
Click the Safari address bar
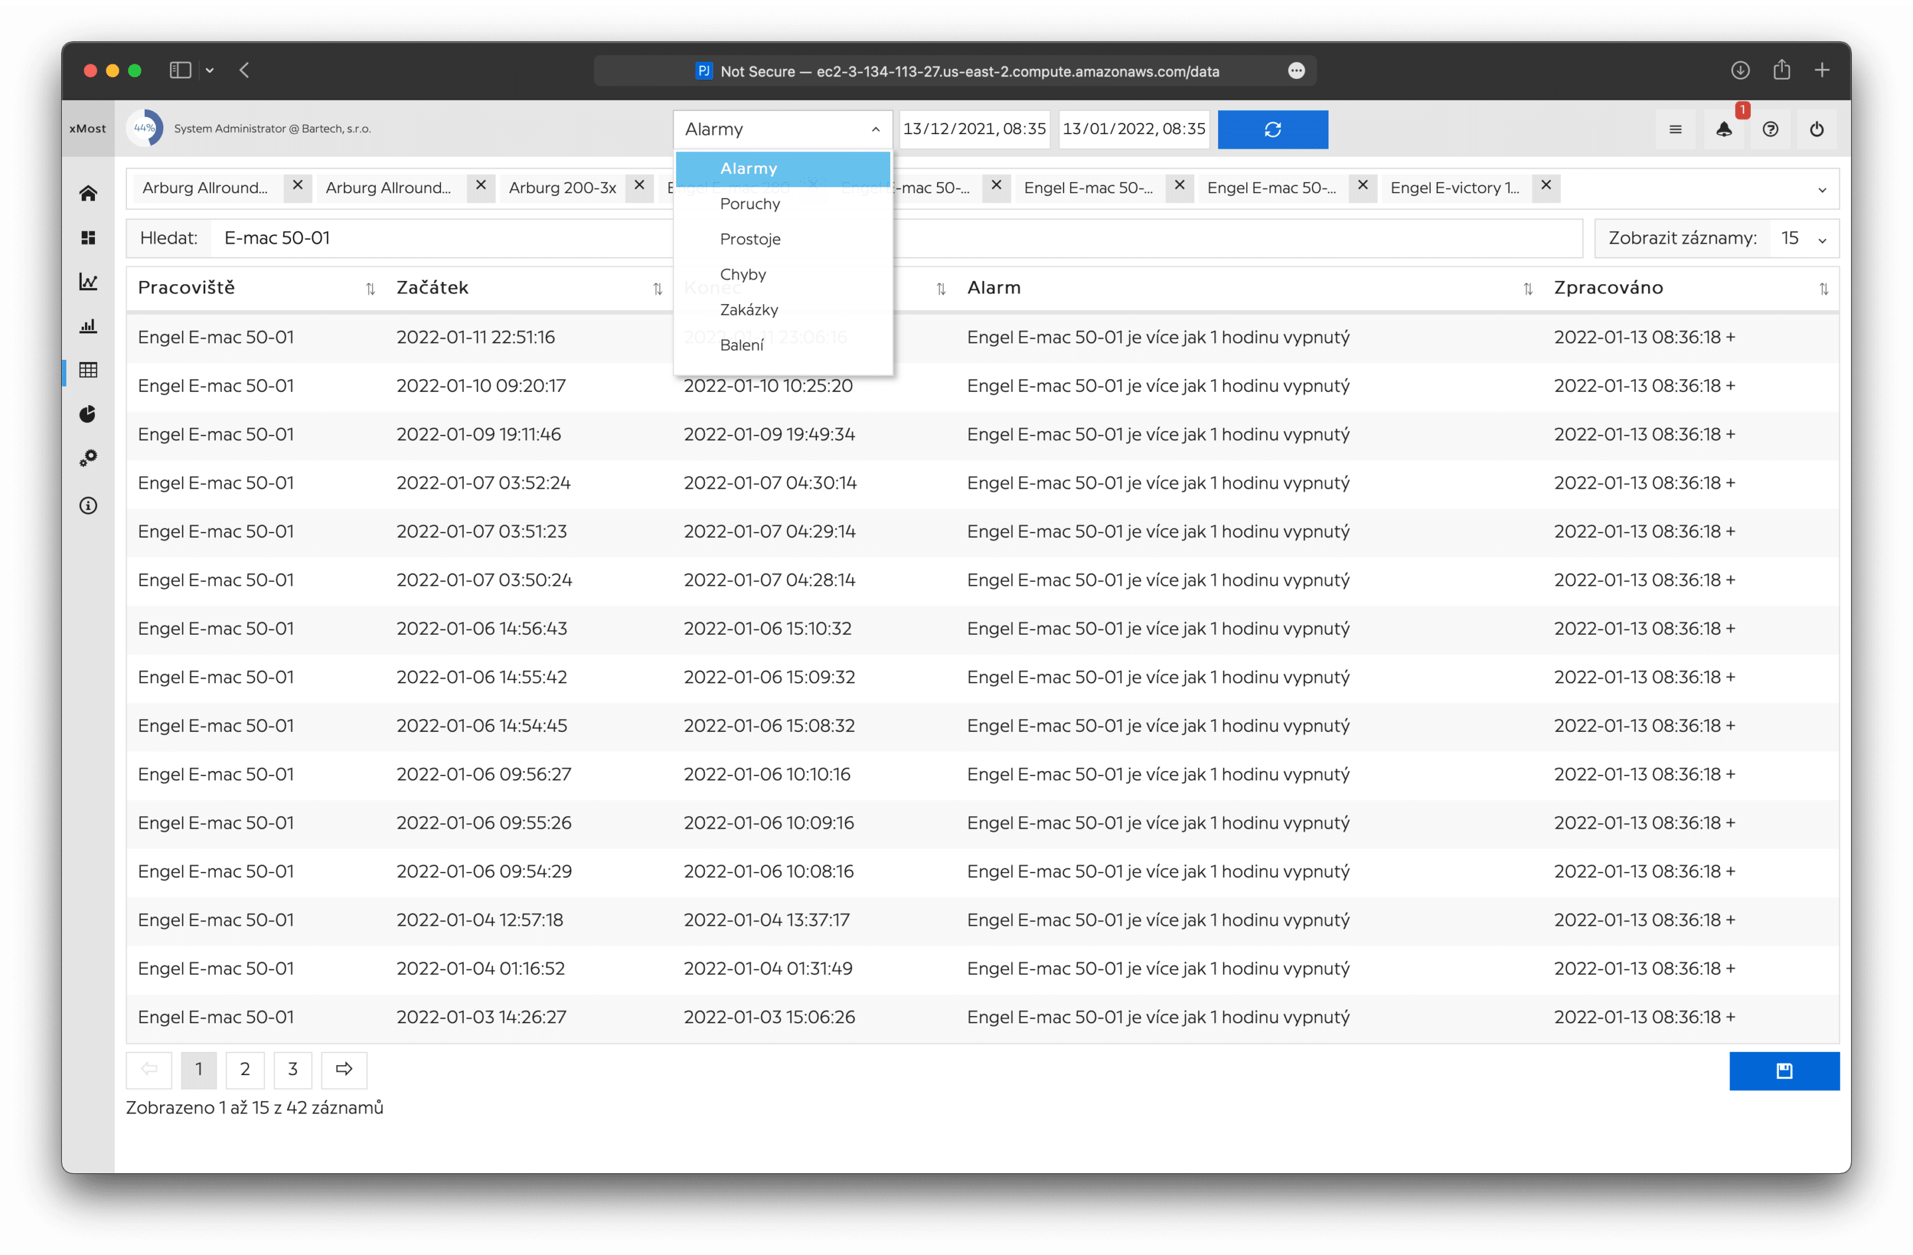click(955, 70)
